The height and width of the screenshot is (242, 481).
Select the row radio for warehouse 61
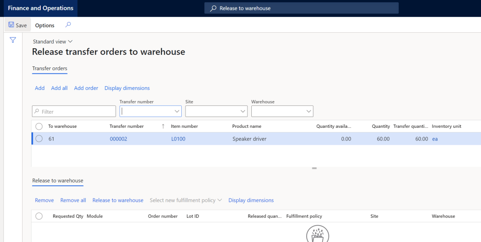point(39,139)
